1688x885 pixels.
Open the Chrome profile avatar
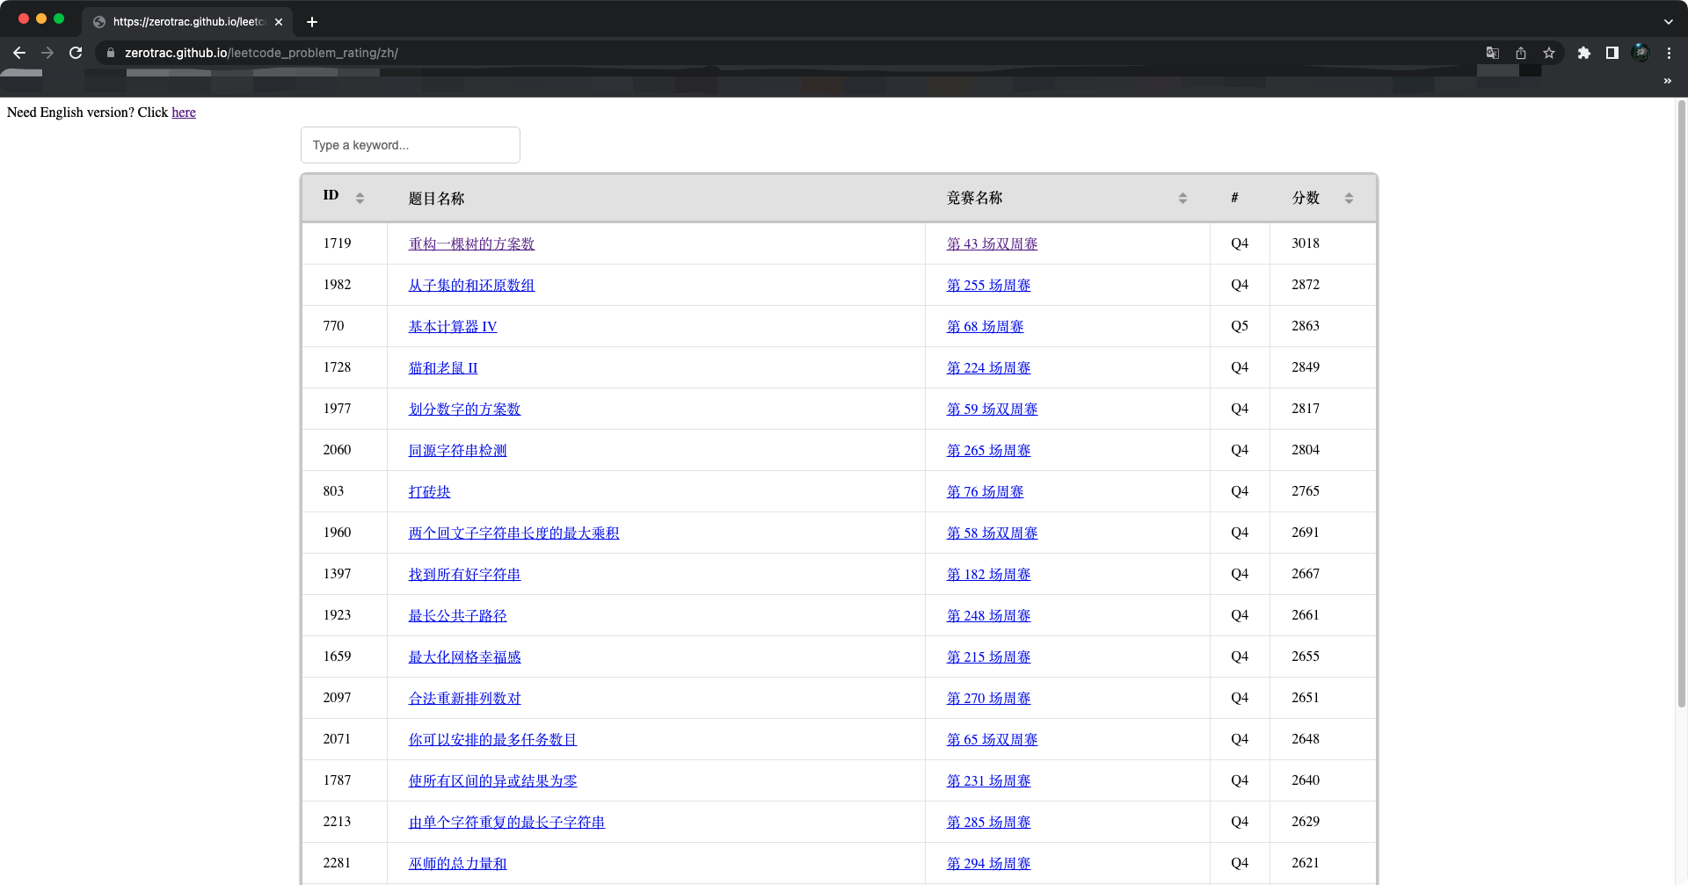[1641, 53]
